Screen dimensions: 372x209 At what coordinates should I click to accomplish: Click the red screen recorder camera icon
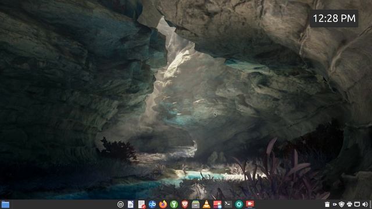pos(250,204)
